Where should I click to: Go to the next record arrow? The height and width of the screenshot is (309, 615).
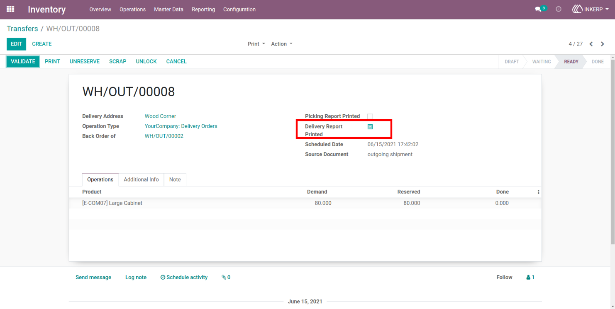tap(603, 44)
